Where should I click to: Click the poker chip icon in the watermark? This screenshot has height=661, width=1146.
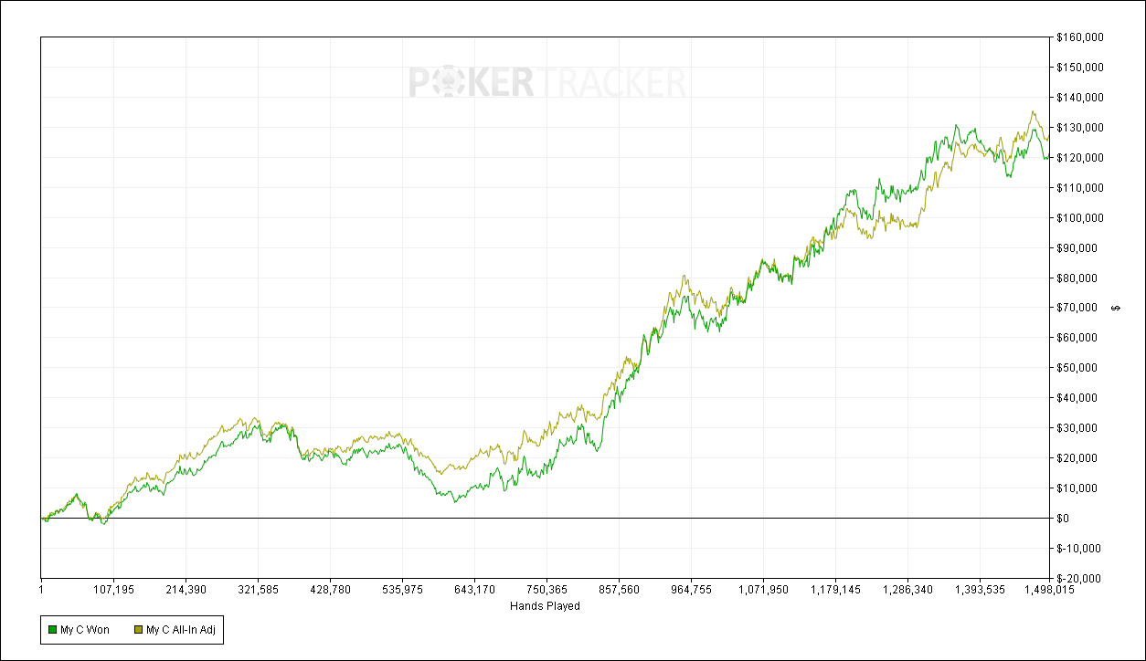tap(450, 83)
